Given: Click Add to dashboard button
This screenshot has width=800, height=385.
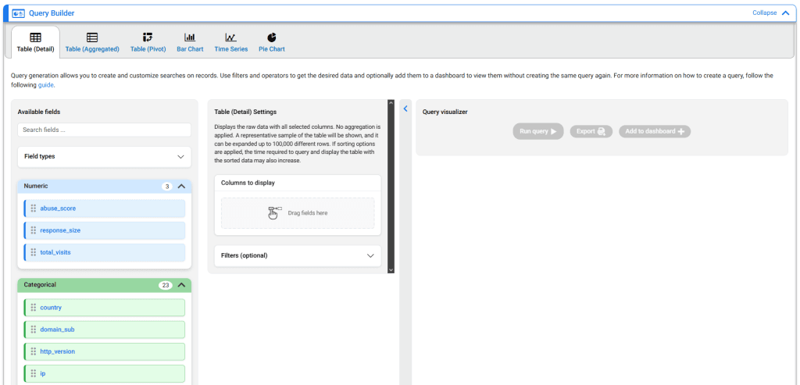Looking at the screenshot, I should (x=655, y=131).
